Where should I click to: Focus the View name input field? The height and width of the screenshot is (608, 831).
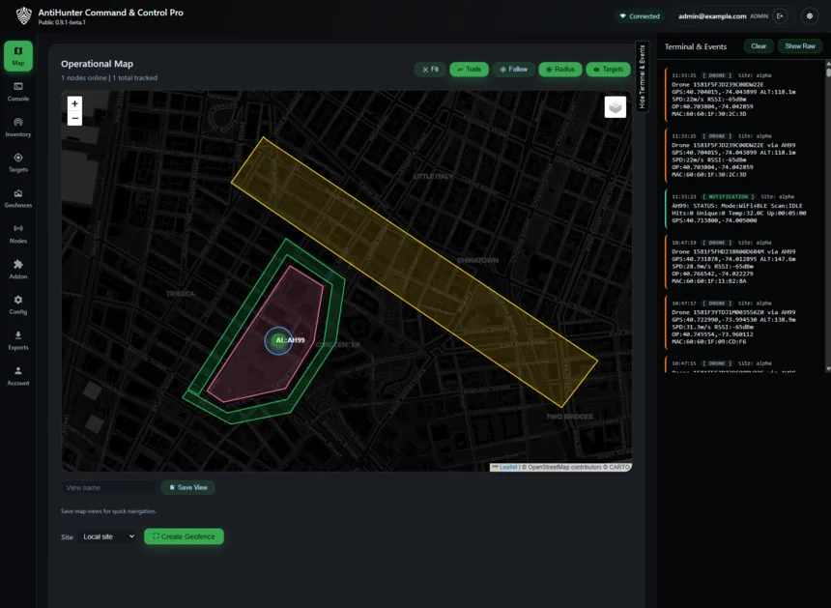(108, 488)
